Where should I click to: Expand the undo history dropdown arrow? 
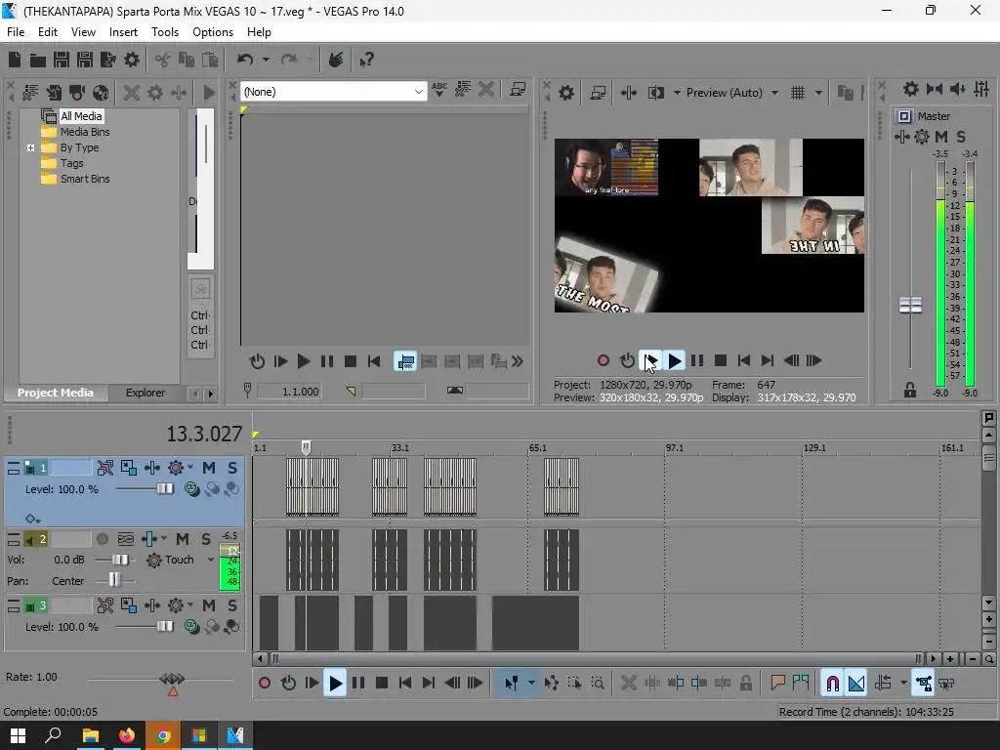click(266, 60)
